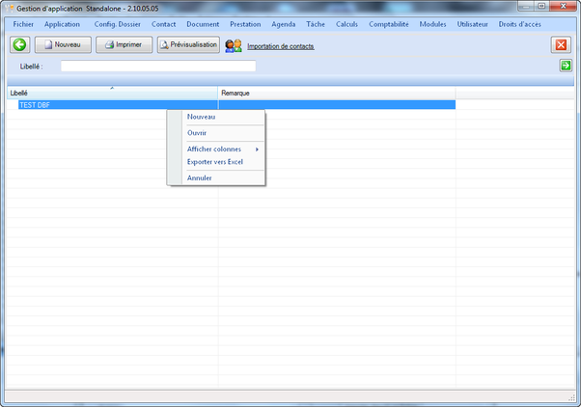
Task: Select Nouveau from the context menu
Action: point(202,117)
